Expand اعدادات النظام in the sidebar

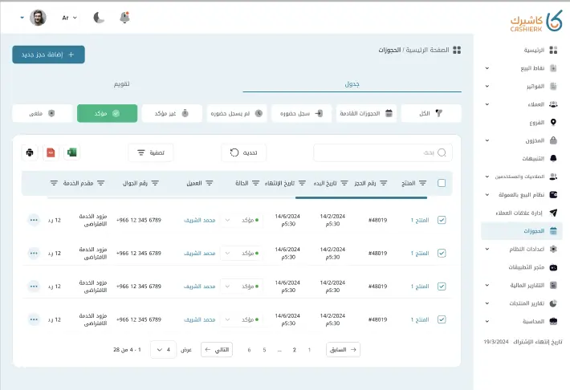pos(487,250)
